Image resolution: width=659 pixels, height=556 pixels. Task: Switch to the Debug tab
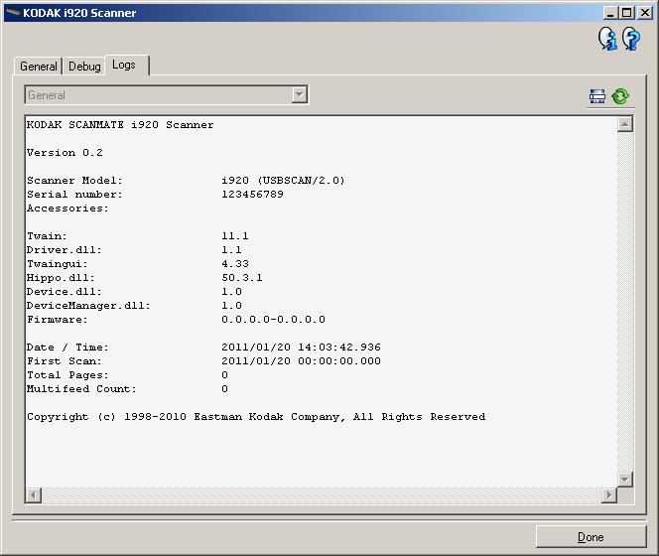pos(84,67)
